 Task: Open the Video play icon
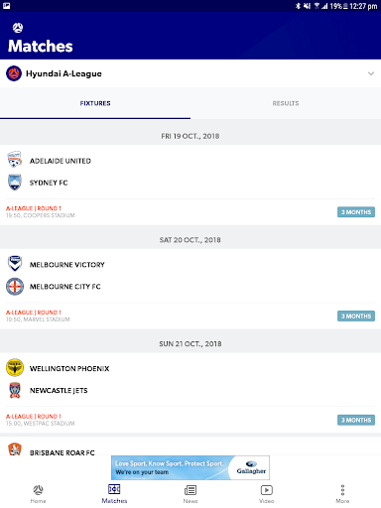(267, 490)
